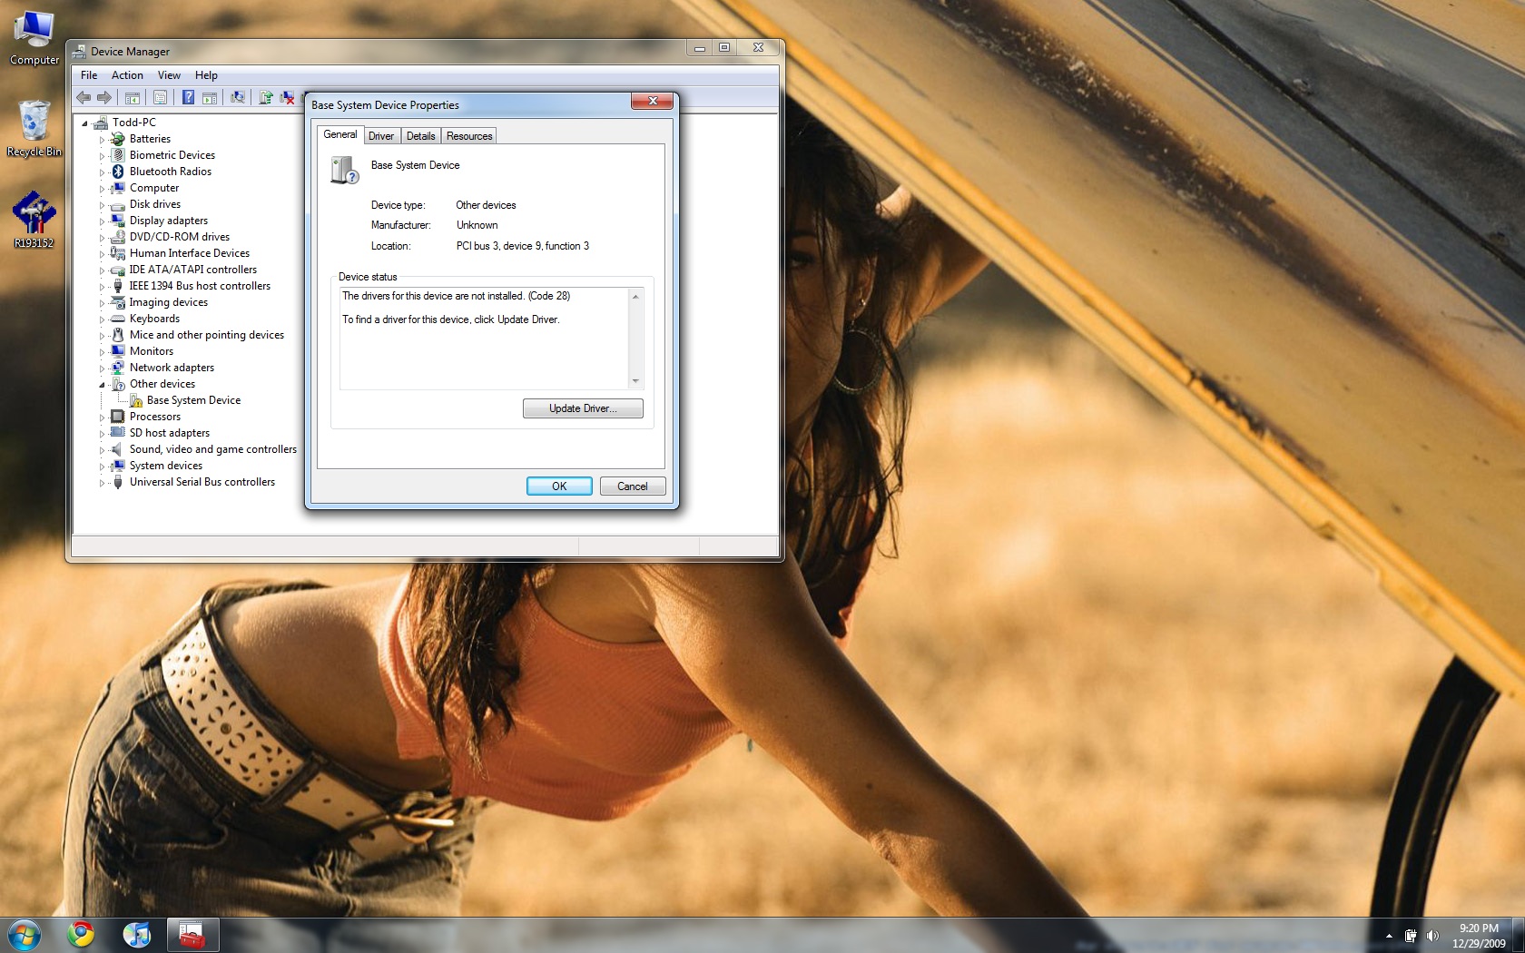Open the Computer desktop icon
Image resolution: width=1525 pixels, height=953 pixels.
click(34, 38)
